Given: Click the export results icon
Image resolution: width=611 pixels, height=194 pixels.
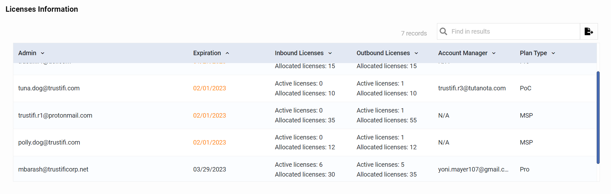Looking at the screenshot, I should [x=589, y=31].
